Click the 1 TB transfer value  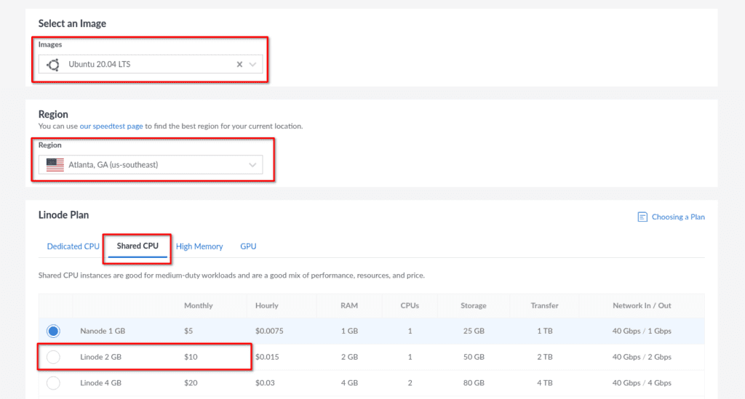click(544, 331)
